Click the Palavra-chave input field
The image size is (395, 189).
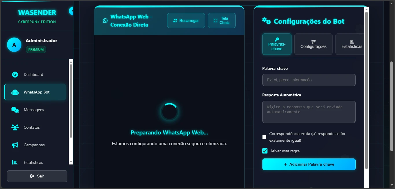(309, 80)
